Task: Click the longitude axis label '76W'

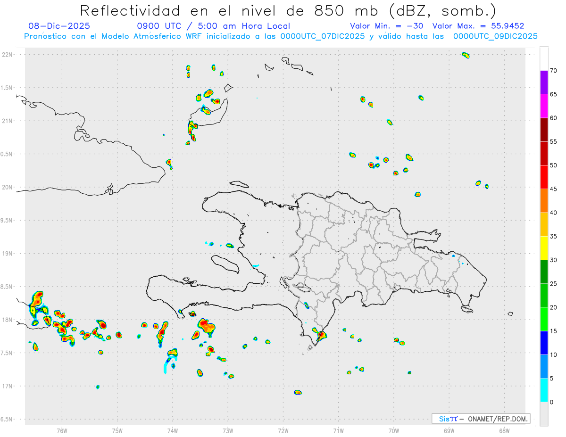Action: click(x=62, y=430)
